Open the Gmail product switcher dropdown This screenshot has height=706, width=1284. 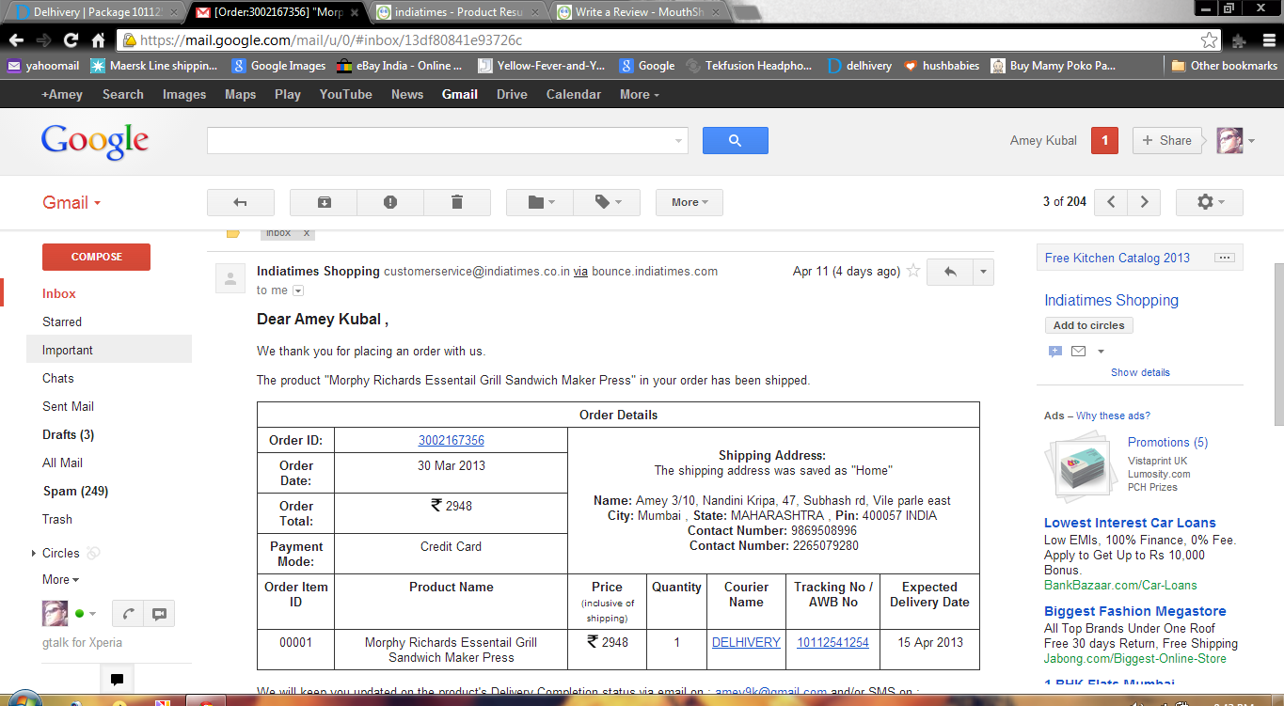71,202
